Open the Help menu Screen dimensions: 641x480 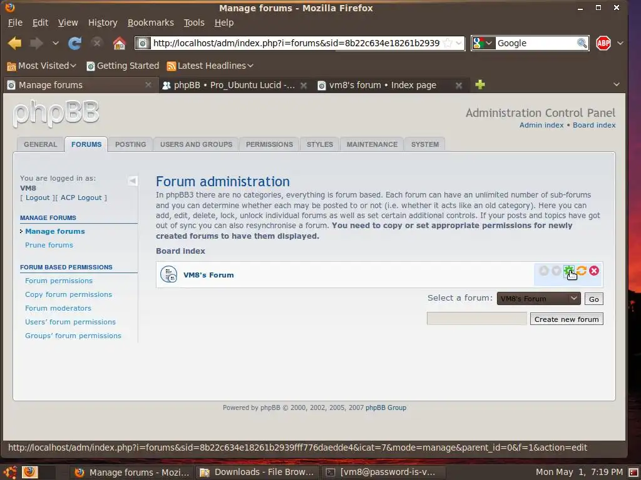(224, 22)
